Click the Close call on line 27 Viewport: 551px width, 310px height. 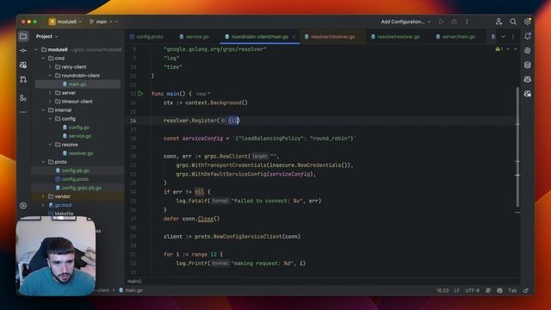click(x=205, y=219)
